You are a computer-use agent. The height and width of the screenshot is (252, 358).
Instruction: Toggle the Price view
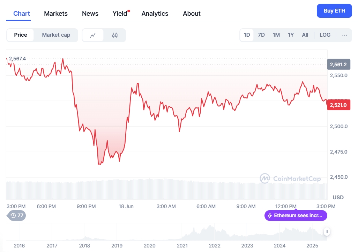pyautogui.click(x=21, y=35)
